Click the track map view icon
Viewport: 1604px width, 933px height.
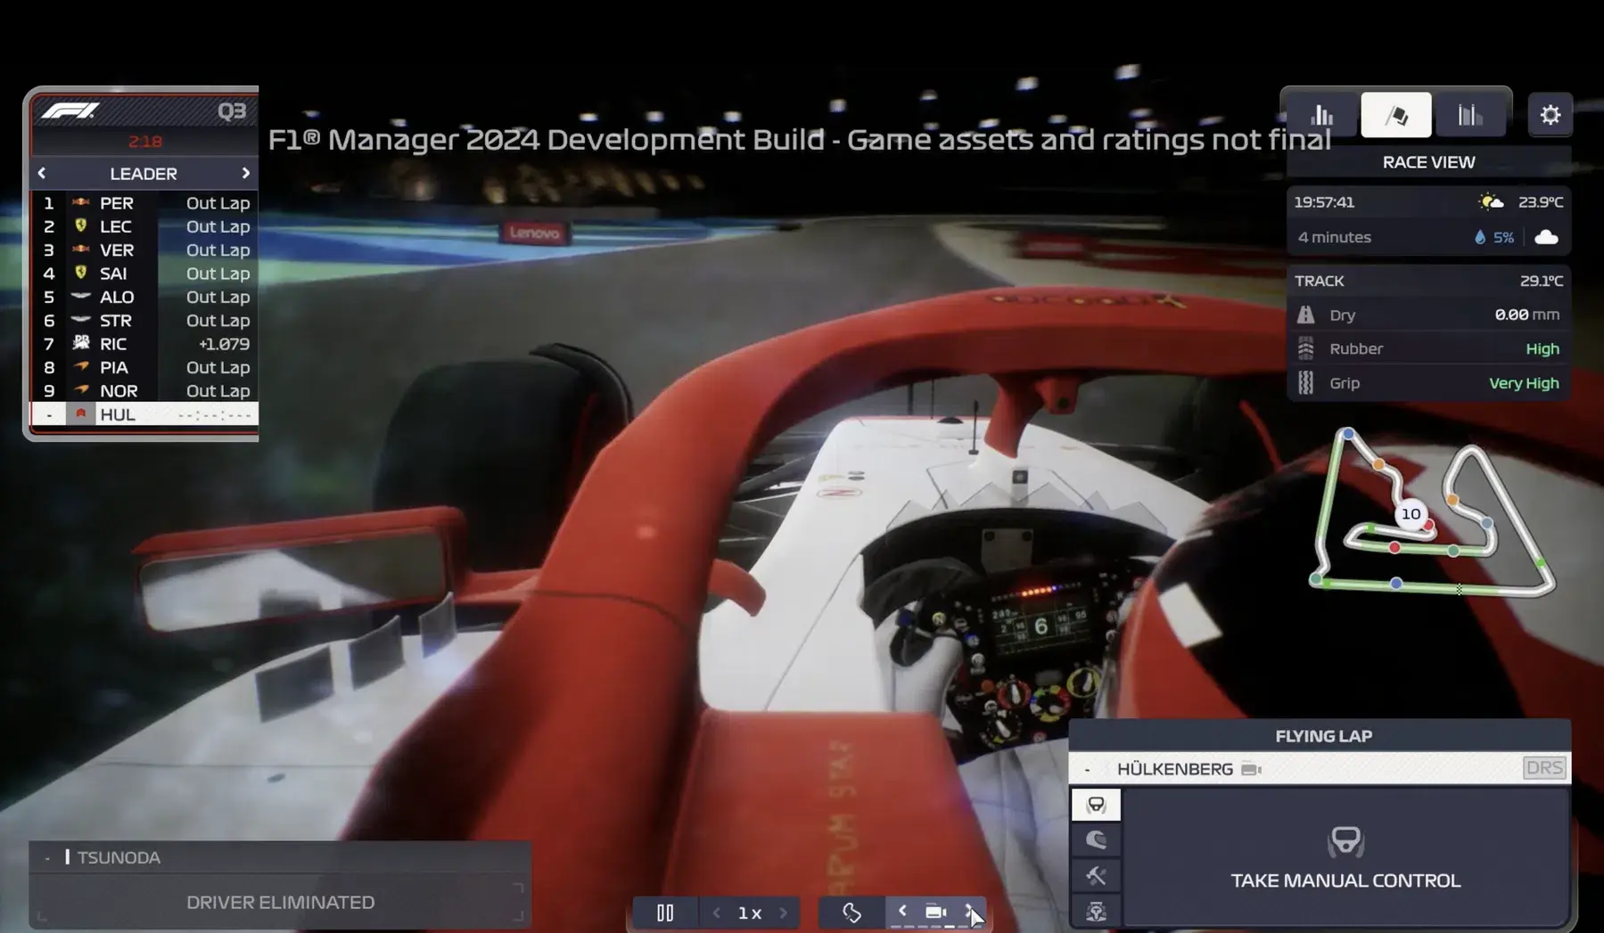851,913
